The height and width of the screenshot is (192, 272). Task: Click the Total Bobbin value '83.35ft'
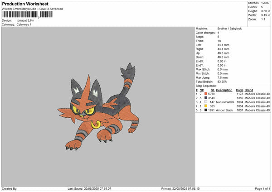222,82
